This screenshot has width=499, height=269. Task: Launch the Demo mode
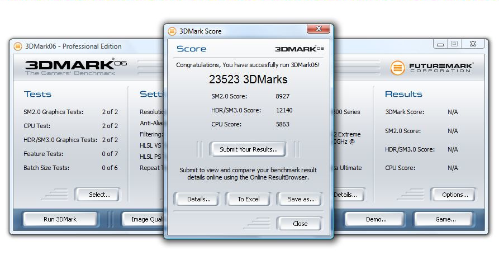(376, 219)
